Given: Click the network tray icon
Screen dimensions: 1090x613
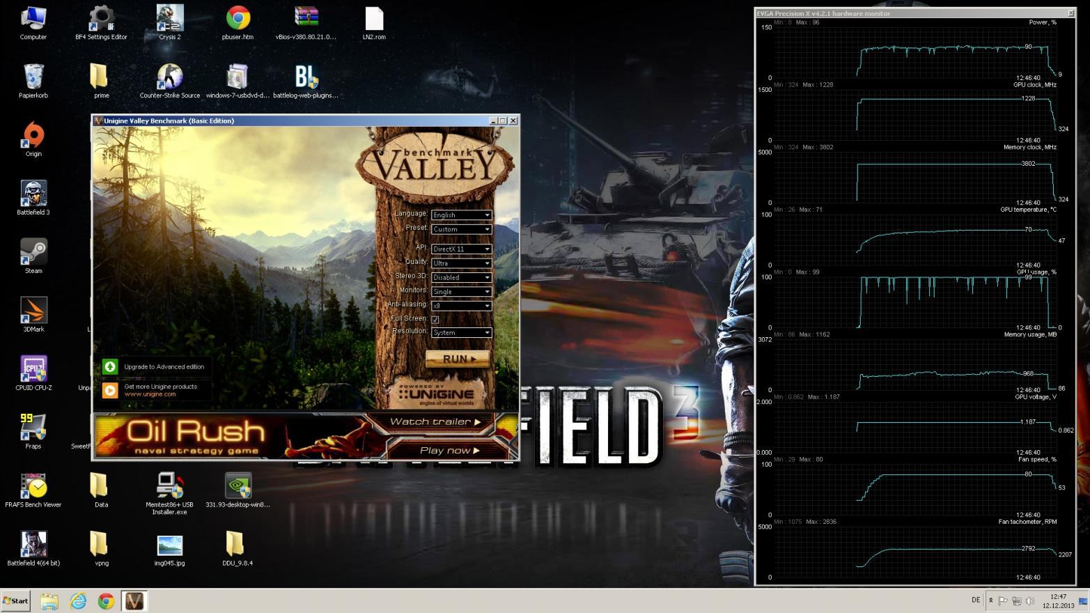Looking at the screenshot, I should tap(1017, 600).
